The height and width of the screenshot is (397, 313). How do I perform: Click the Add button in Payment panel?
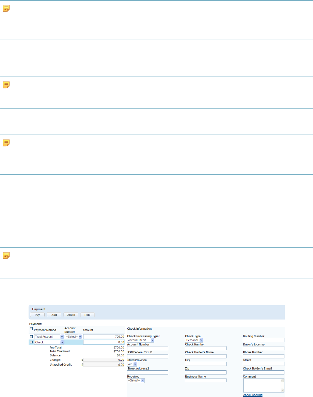tap(54, 315)
